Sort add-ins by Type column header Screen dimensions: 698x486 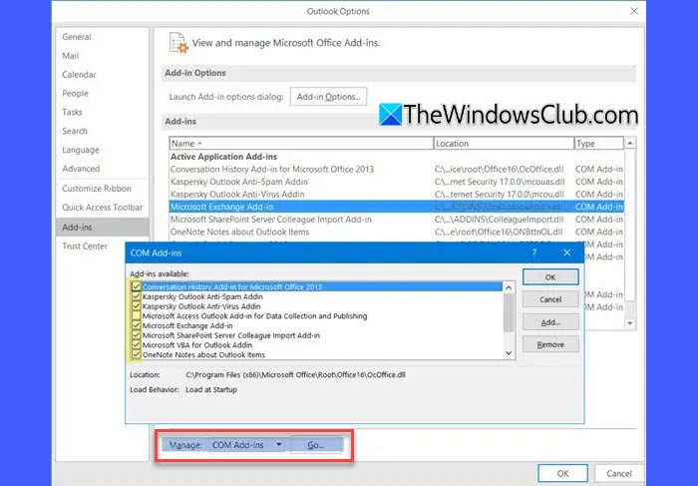click(598, 144)
